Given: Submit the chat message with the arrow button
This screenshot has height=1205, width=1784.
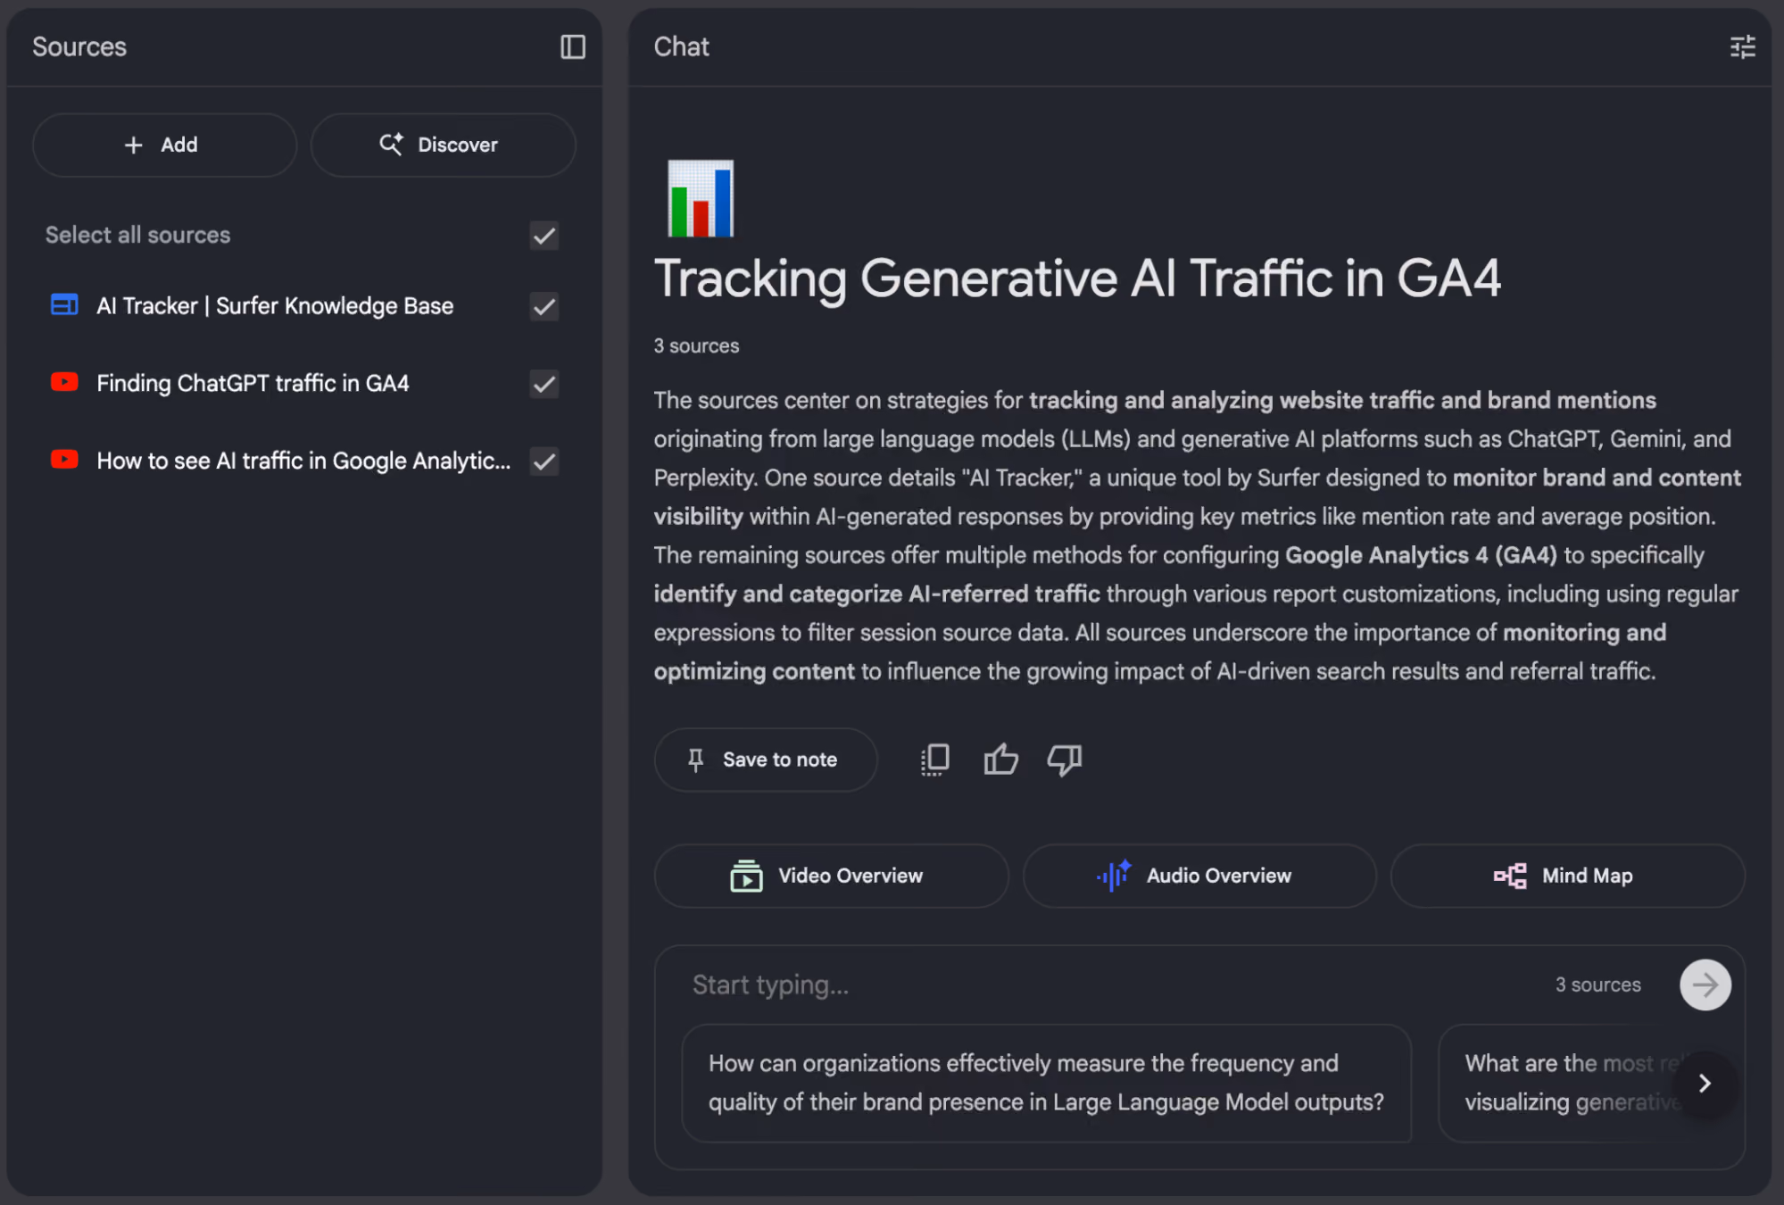Looking at the screenshot, I should (1705, 985).
